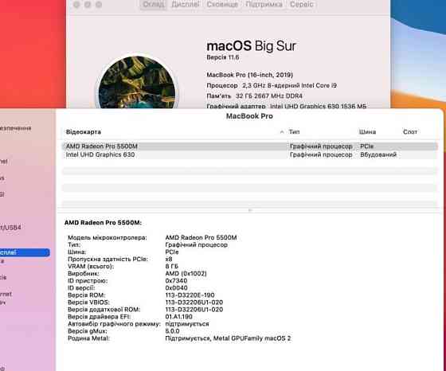The image size is (446, 371).
Task: Click the Версія додаткової ROM label
Action: coord(104,310)
